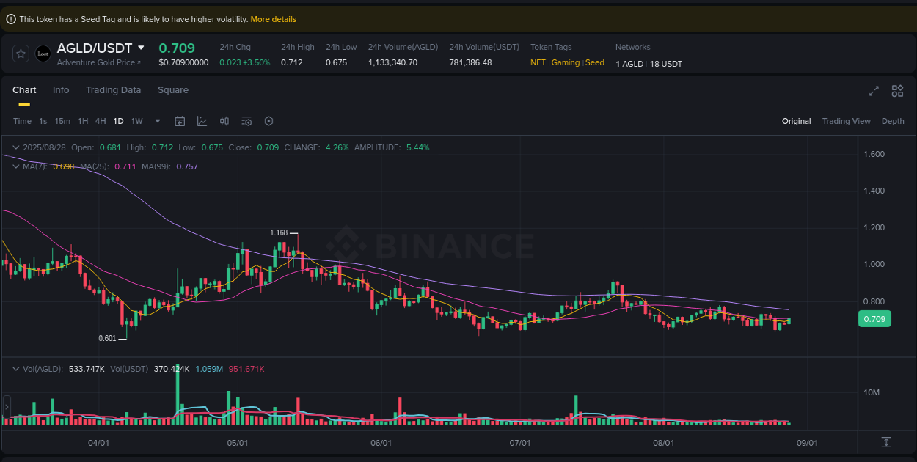Click the Loot badge icon beside AGLD/USDT
Image resolution: width=917 pixels, height=462 pixels.
tap(43, 54)
